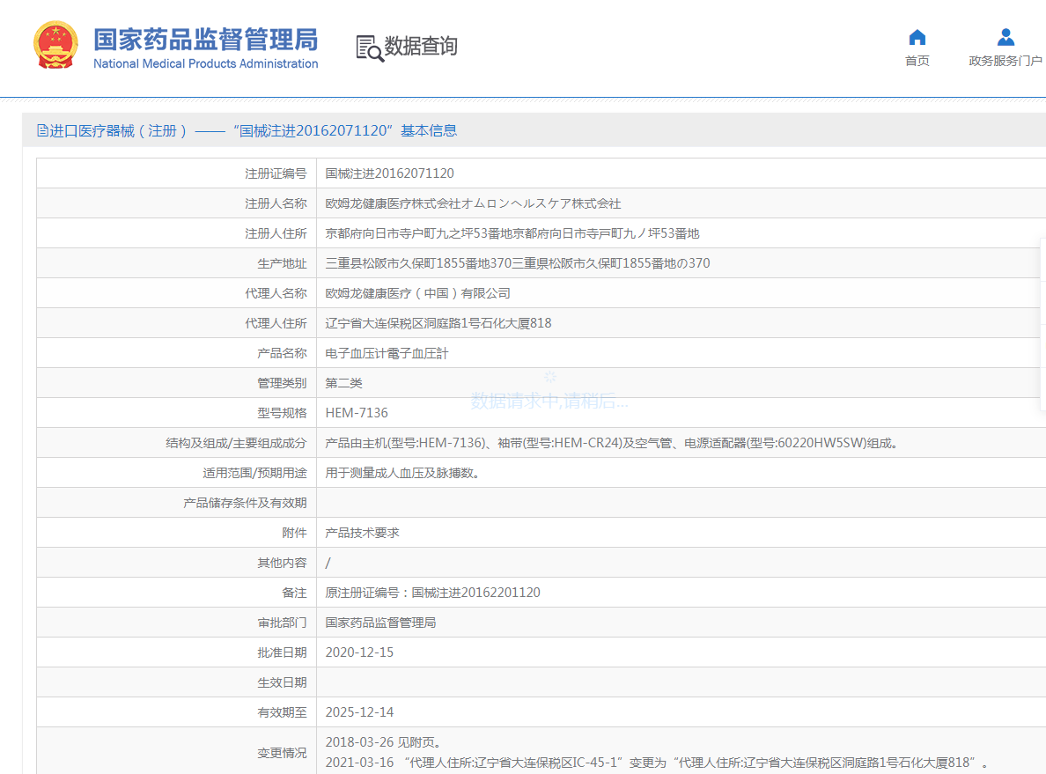Select agent address 辽宁省大连保税区洞庭路1号 value

438,324
